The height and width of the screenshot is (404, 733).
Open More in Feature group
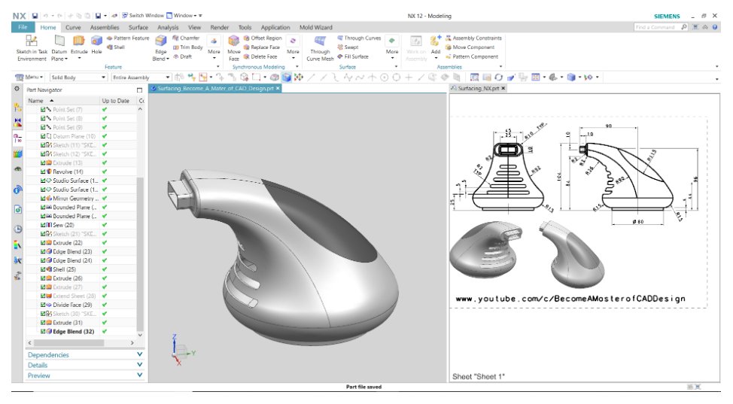tap(214, 47)
